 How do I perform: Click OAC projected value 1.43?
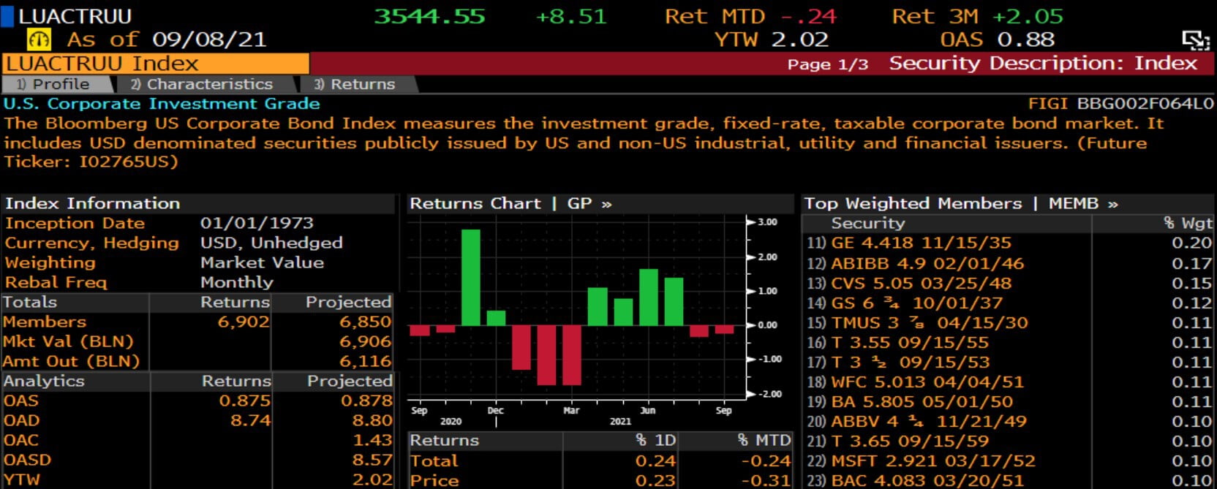pyautogui.click(x=373, y=440)
